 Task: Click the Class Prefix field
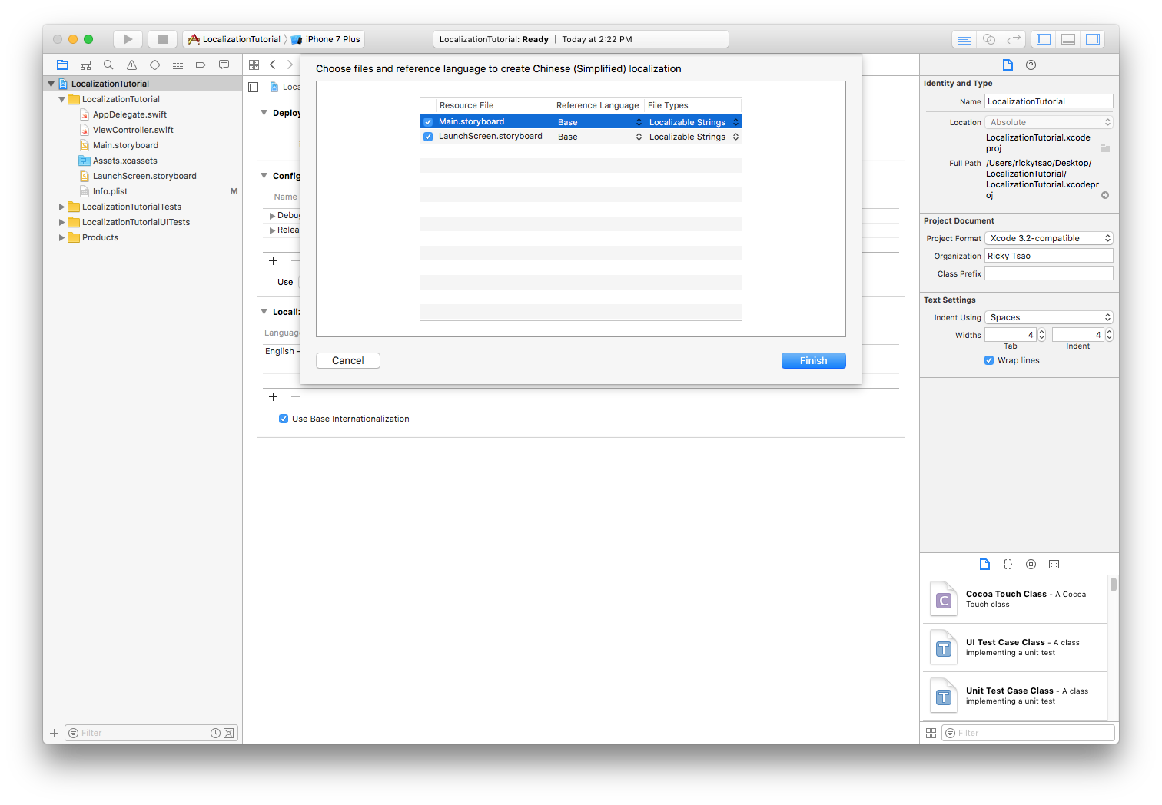1049,274
